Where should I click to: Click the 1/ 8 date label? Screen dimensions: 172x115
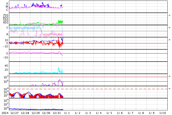click(x=141, y=113)
